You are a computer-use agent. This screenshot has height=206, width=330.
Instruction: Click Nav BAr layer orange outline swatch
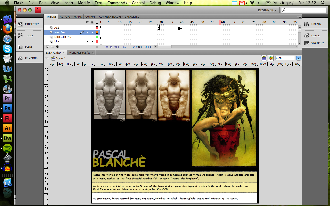tap(97, 32)
